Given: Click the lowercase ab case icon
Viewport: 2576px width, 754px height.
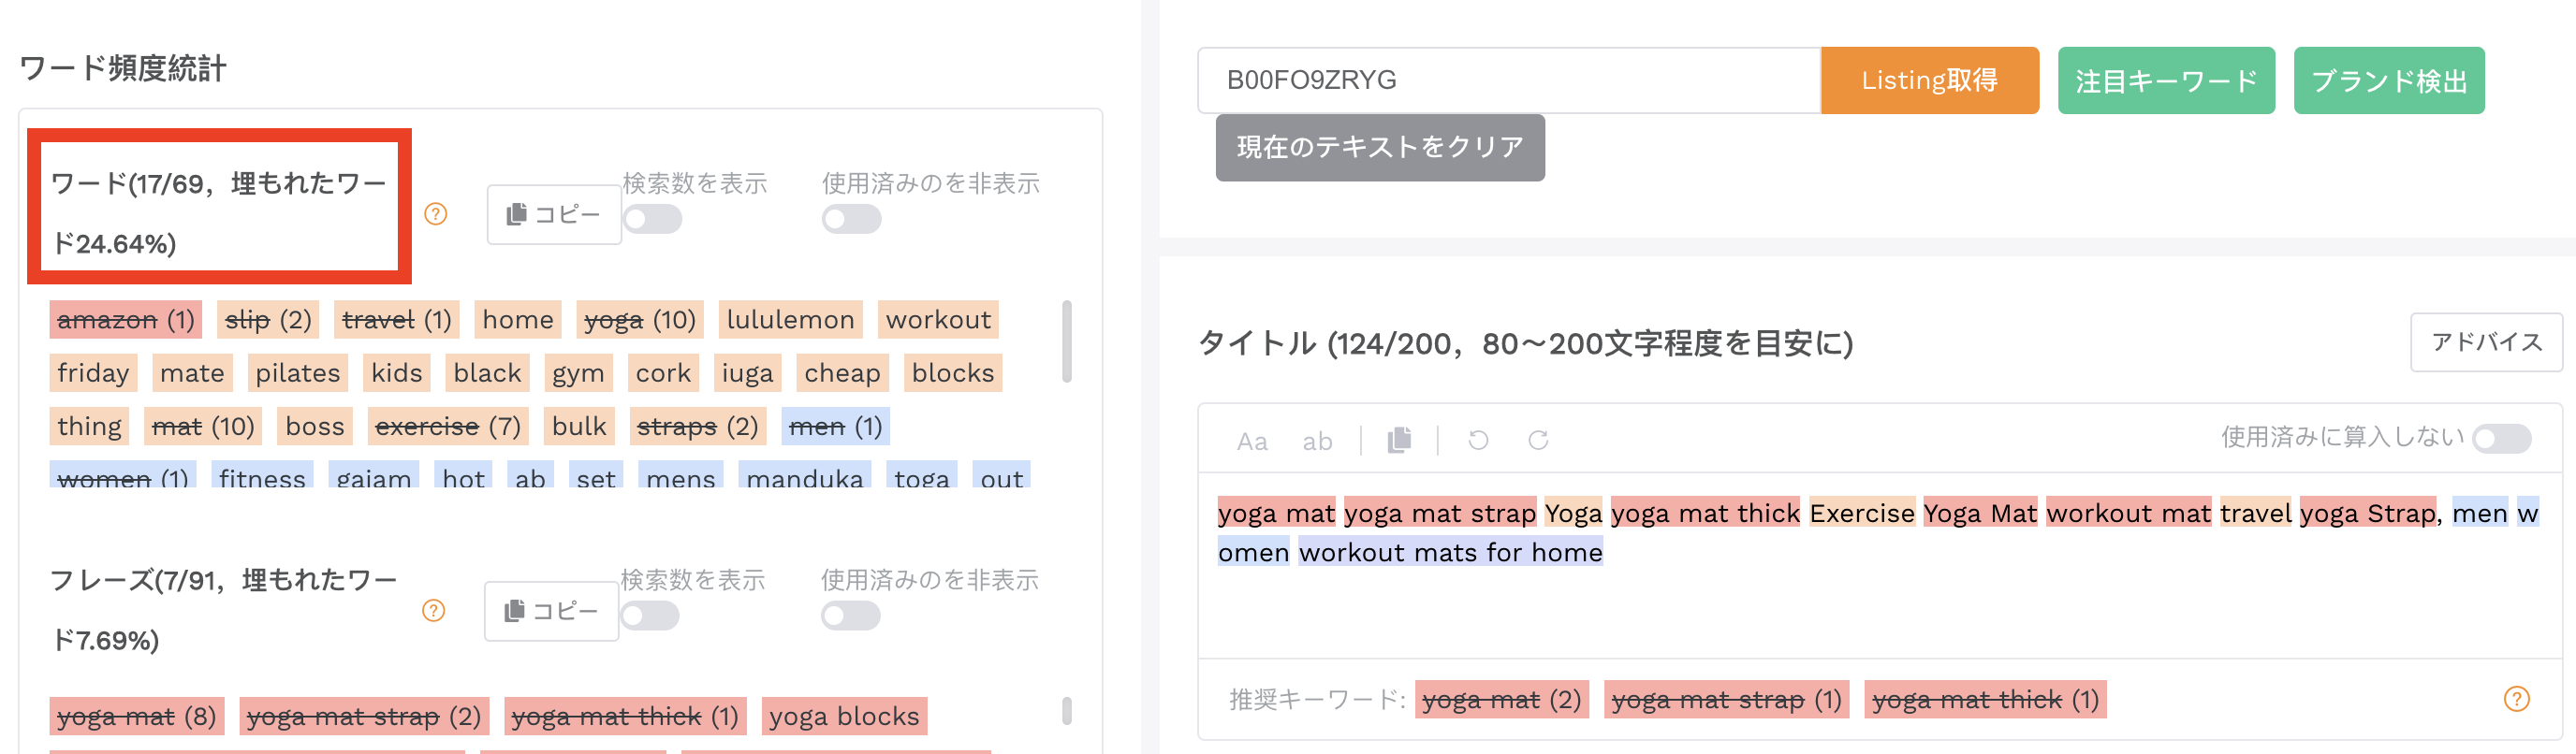Looking at the screenshot, I should [x=1317, y=441].
